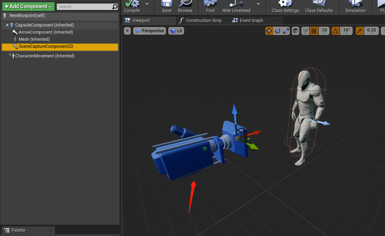The image size is (385, 236).
Task: Open the Lit view mode dropdown
Action: pyautogui.click(x=176, y=31)
